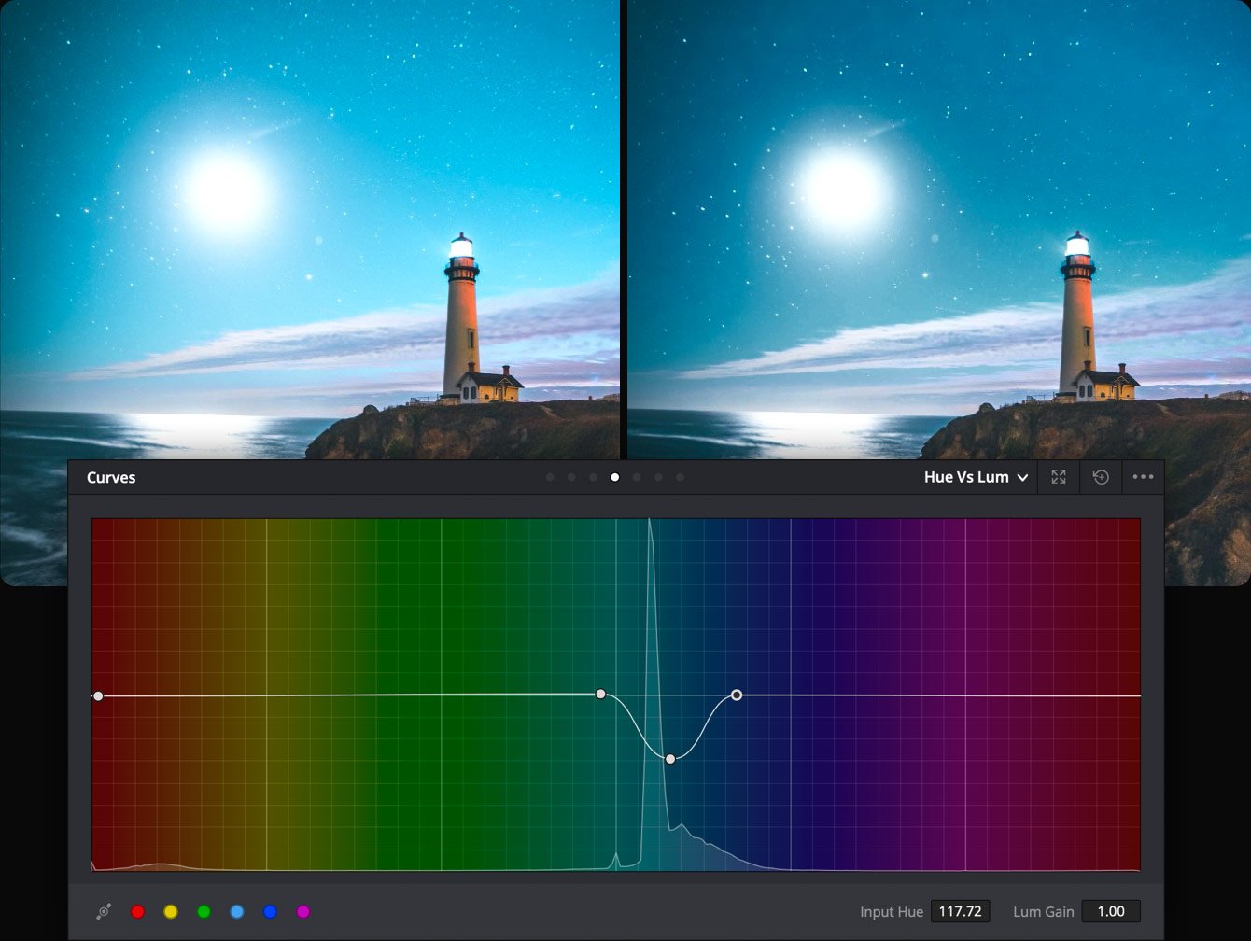Select the cyan hue swatch
The height and width of the screenshot is (941, 1251).
click(237, 912)
